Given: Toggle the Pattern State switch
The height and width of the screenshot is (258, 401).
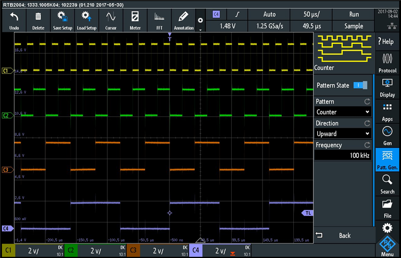Looking at the screenshot, I should pyautogui.click(x=360, y=85).
